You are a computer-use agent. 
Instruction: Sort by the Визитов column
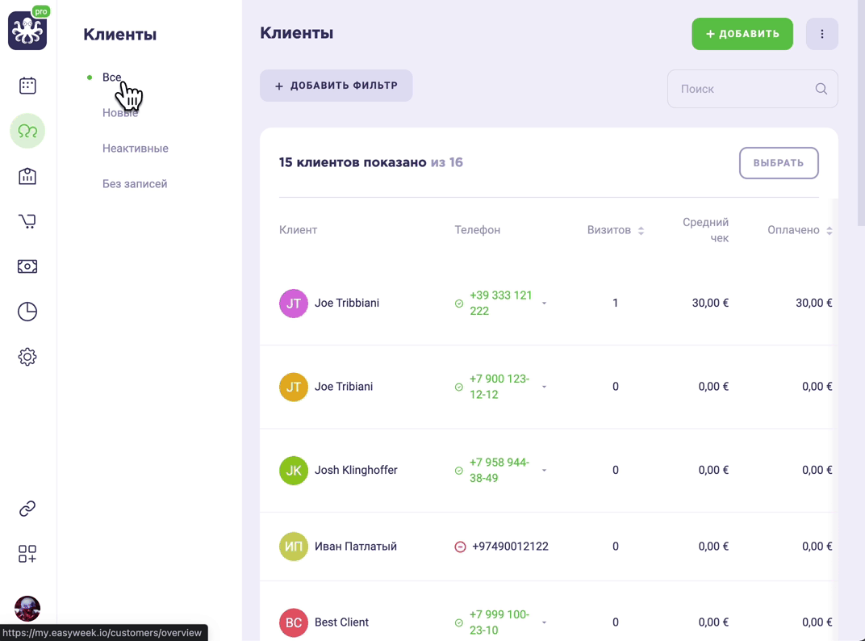616,230
